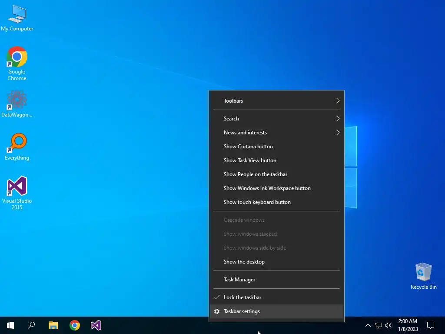Launch Visual Studio from the taskbar

point(96,325)
